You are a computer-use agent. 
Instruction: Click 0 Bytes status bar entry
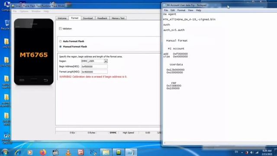91,133
